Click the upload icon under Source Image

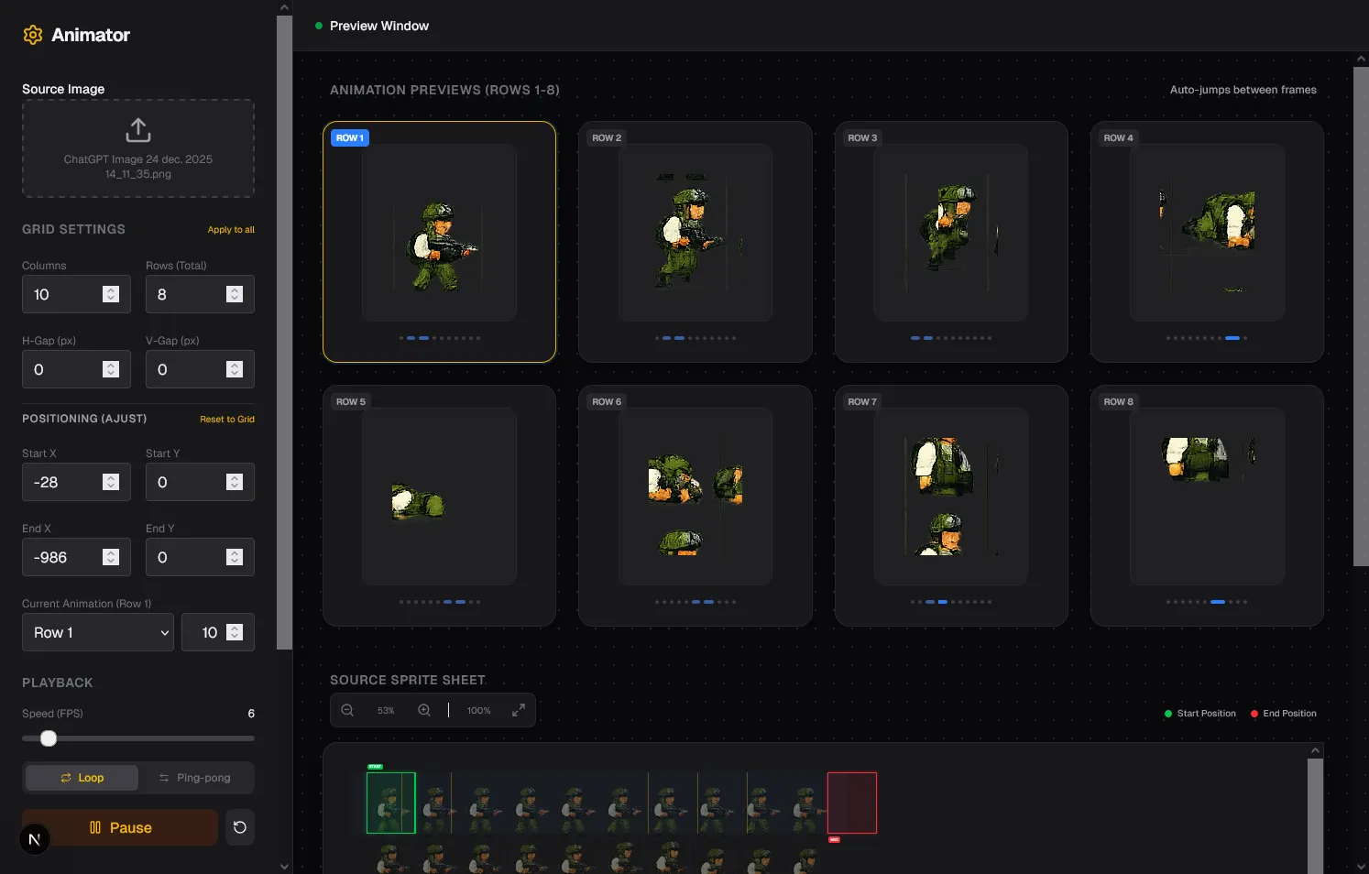137,130
